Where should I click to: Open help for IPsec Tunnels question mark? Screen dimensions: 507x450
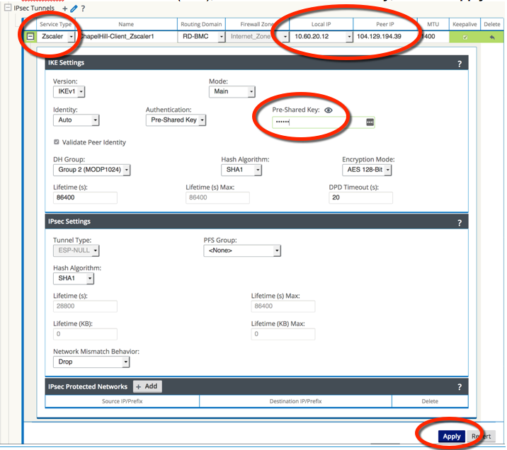point(83,8)
